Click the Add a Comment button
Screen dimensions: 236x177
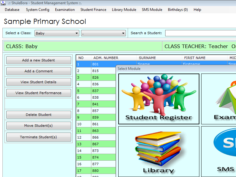coord(38,71)
